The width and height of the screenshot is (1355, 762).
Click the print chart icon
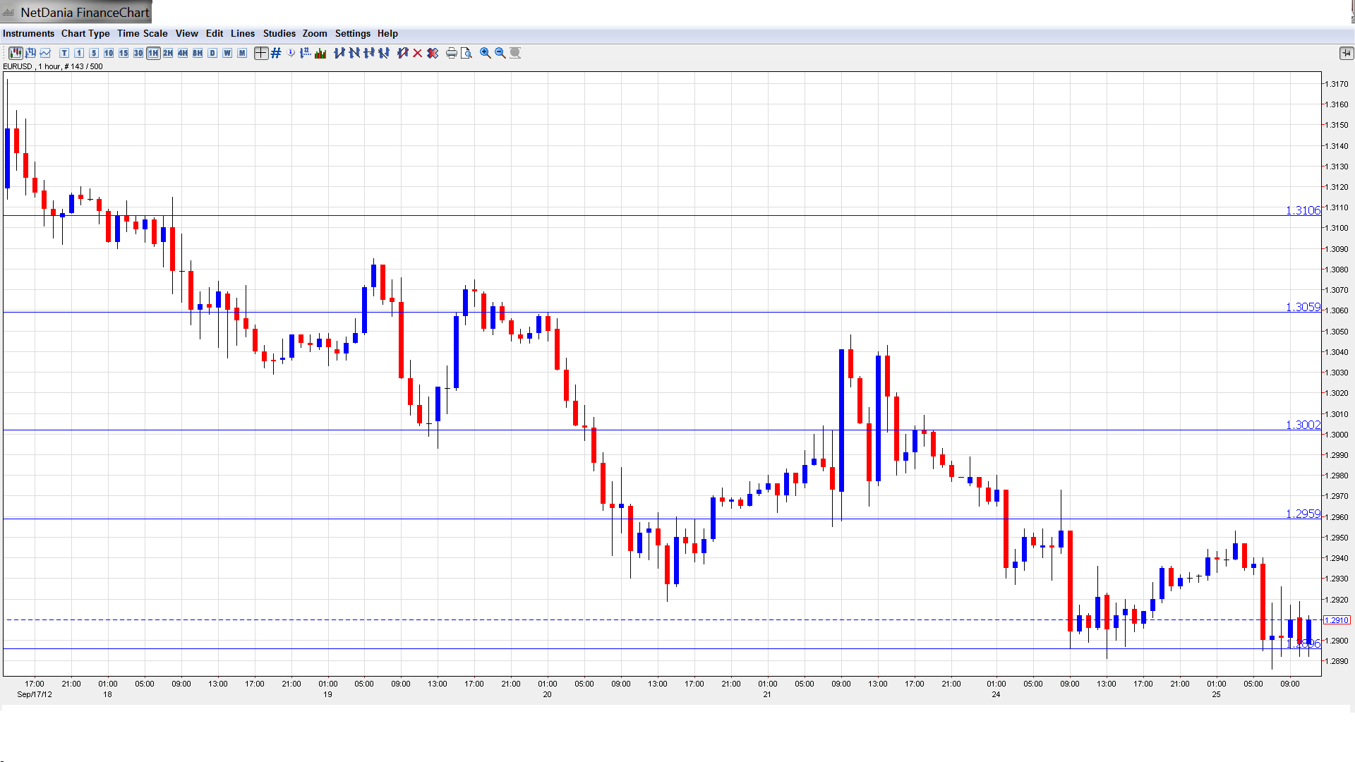(451, 53)
